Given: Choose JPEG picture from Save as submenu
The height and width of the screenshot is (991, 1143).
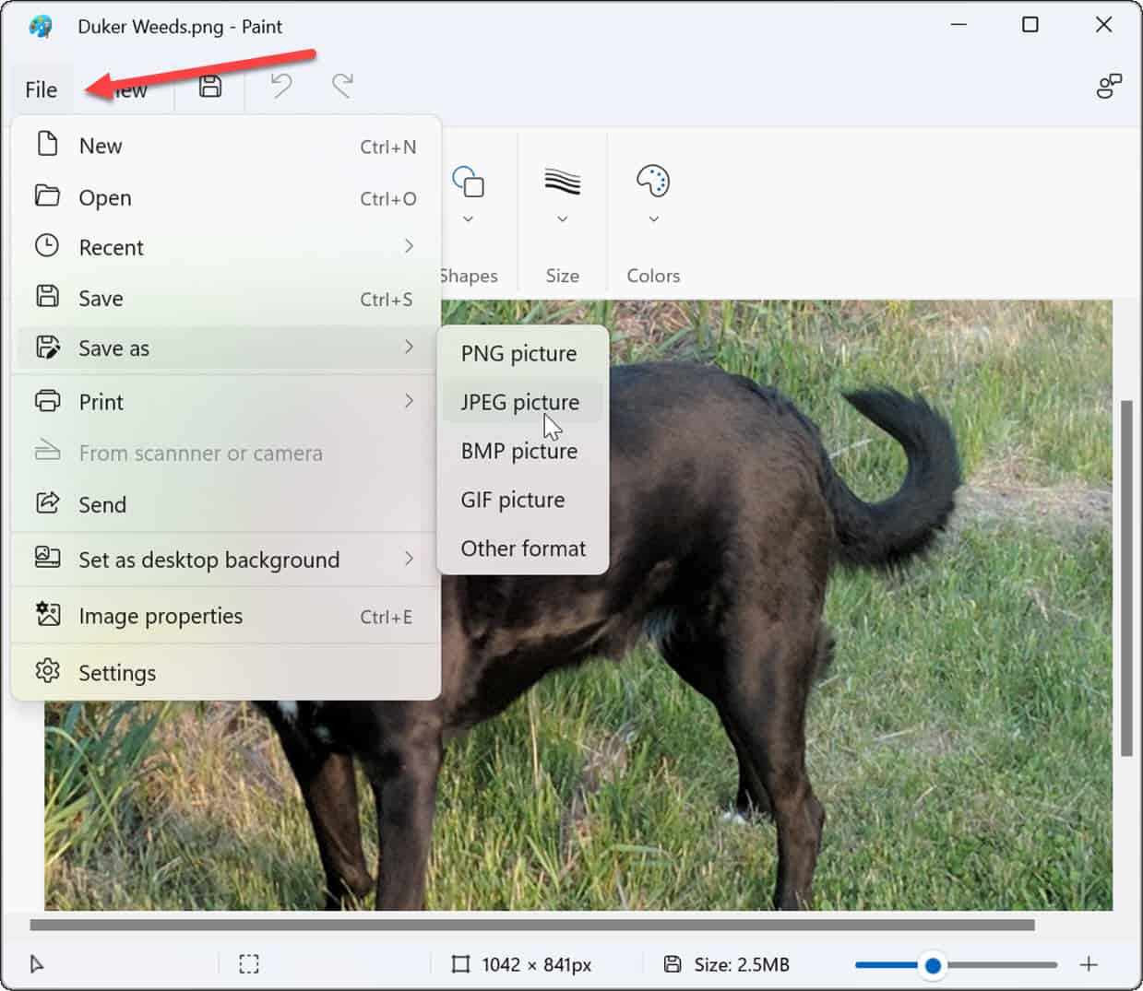Looking at the screenshot, I should pyautogui.click(x=520, y=403).
